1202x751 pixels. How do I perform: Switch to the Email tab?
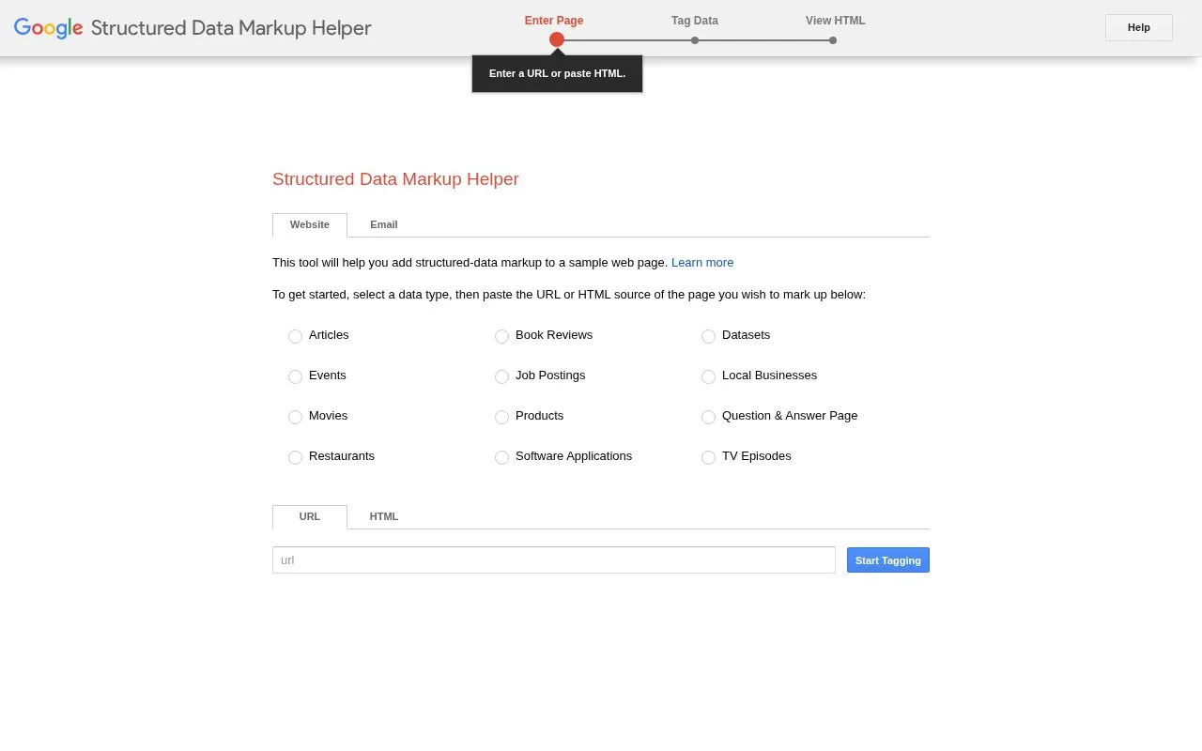(383, 225)
